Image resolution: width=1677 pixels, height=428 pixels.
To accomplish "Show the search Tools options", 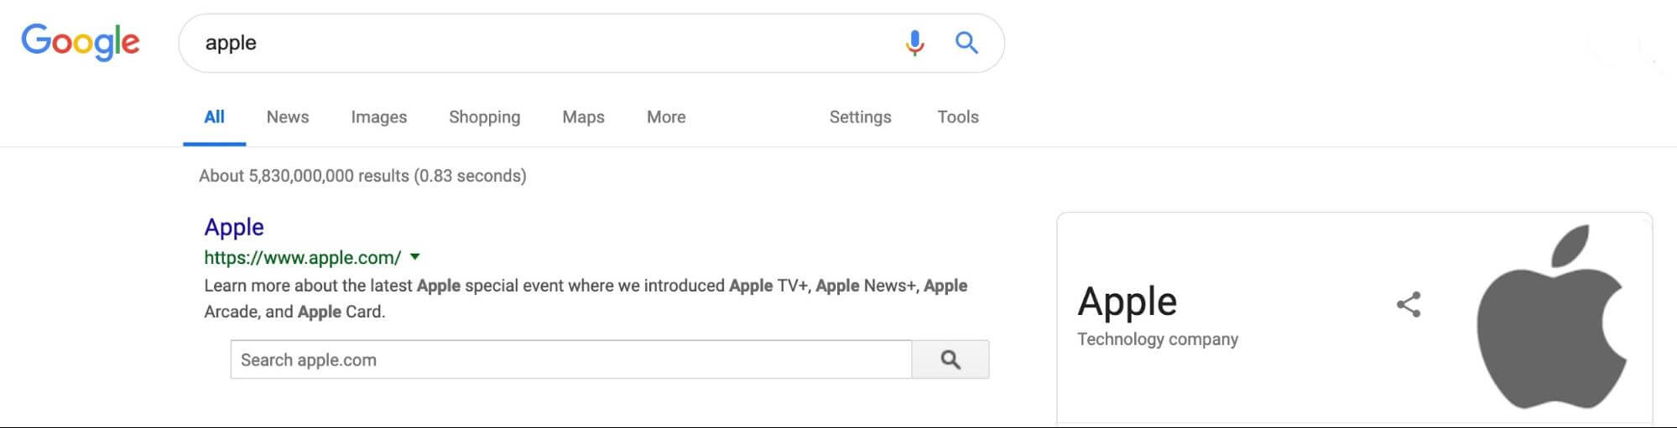I will (958, 117).
